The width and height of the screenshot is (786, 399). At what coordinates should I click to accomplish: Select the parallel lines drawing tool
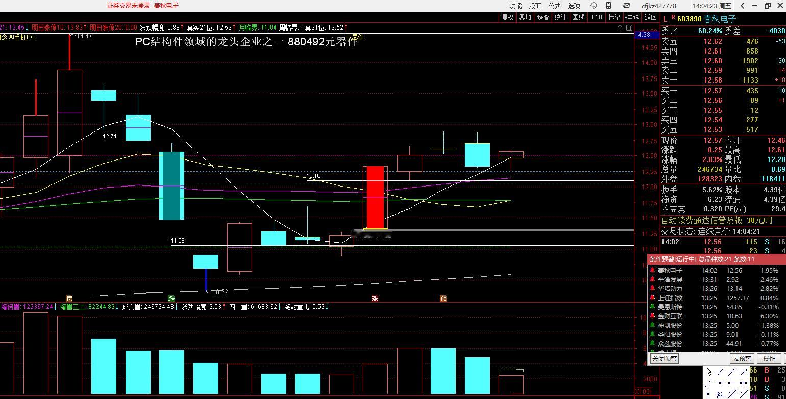click(x=744, y=394)
